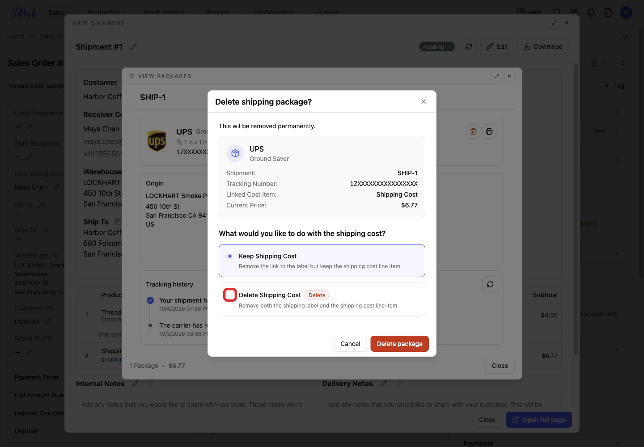Open the Stock Control menu
The height and width of the screenshot is (447, 644).
tap(166, 13)
